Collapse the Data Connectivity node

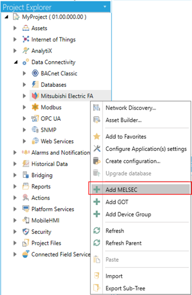(16, 62)
